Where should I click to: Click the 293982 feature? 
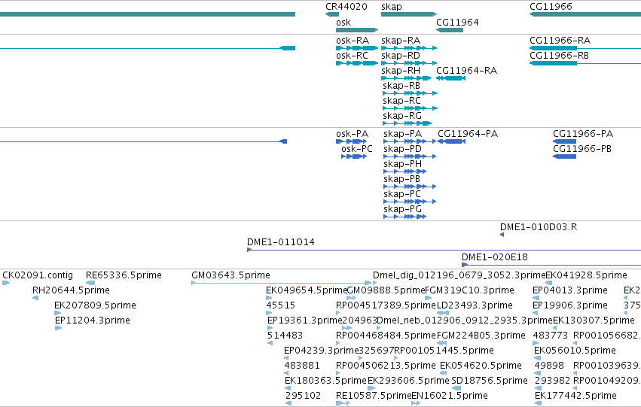(x=538, y=388)
